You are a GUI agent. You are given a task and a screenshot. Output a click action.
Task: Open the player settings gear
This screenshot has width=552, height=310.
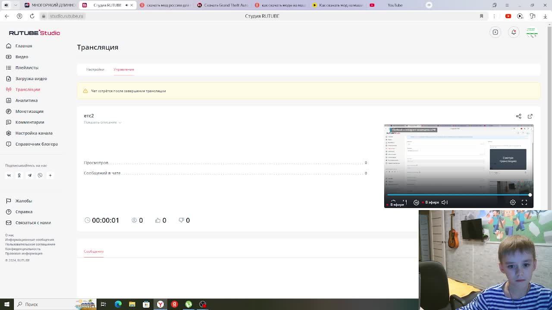click(513, 202)
